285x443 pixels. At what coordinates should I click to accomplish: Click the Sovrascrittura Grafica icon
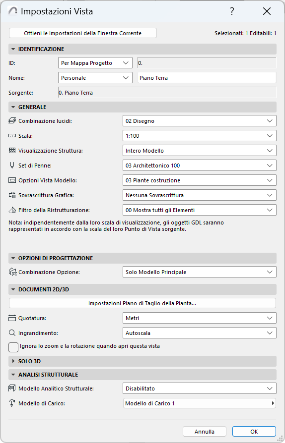click(12, 195)
